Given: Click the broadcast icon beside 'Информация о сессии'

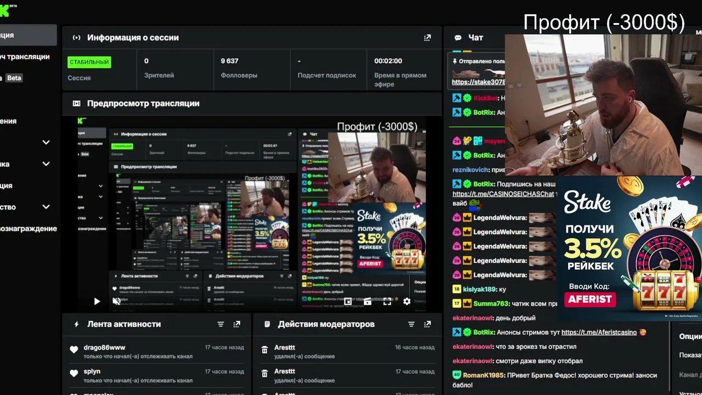Looking at the screenshot, I should point(77,38).
